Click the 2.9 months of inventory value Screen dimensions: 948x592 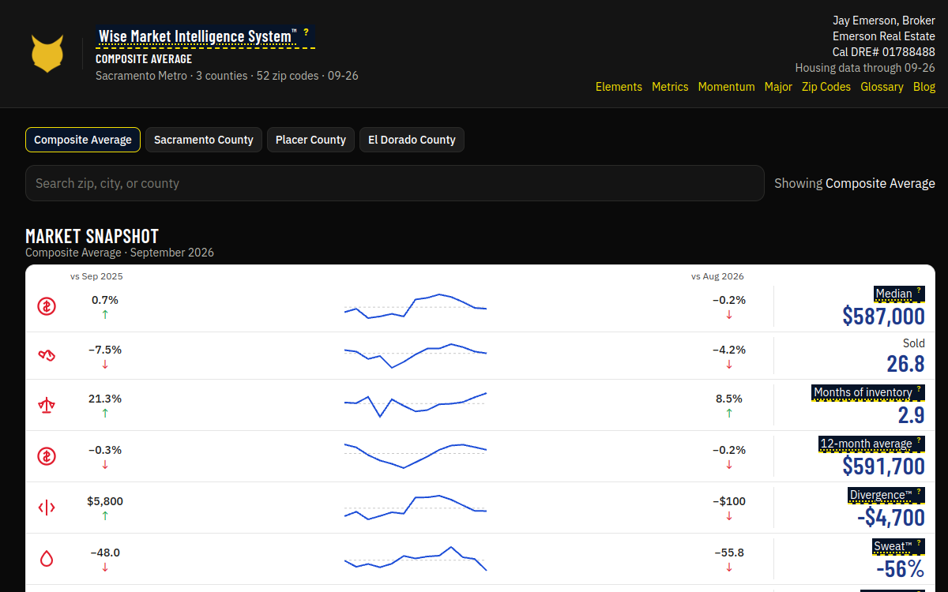[x=911, y=415]
